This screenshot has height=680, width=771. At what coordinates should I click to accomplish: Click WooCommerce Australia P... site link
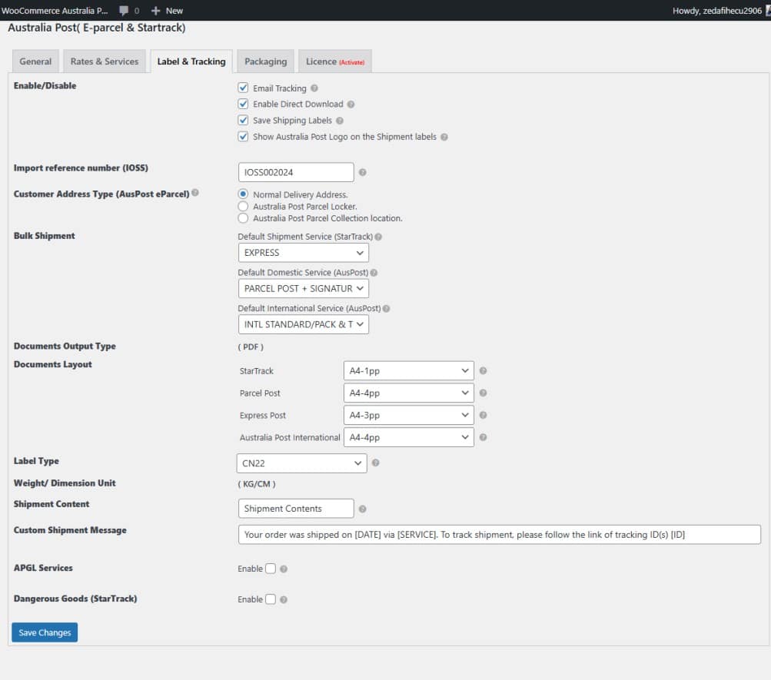(x=55, y=10)
